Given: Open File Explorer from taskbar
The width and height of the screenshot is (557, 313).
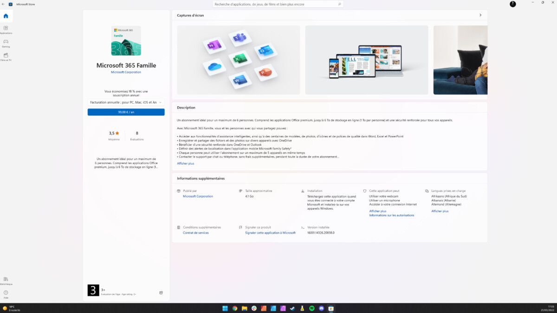Looking at the screenshot, I should (245, 308).
